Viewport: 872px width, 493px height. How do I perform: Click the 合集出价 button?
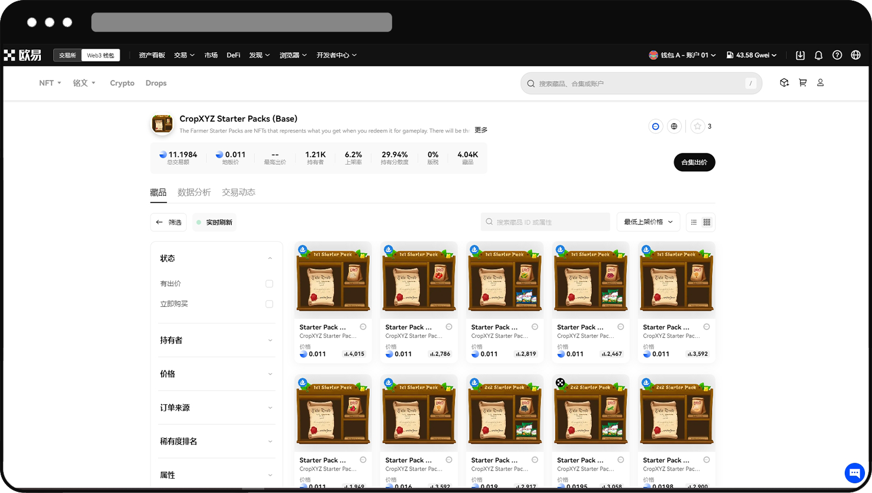694,162
